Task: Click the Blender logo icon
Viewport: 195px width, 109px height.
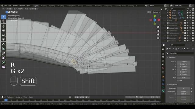Action: pyautogui.click(x=2, y=5)
